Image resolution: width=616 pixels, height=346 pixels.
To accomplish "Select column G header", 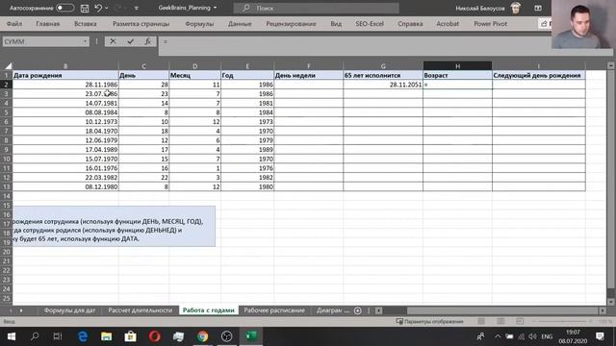I will (383, 66).
